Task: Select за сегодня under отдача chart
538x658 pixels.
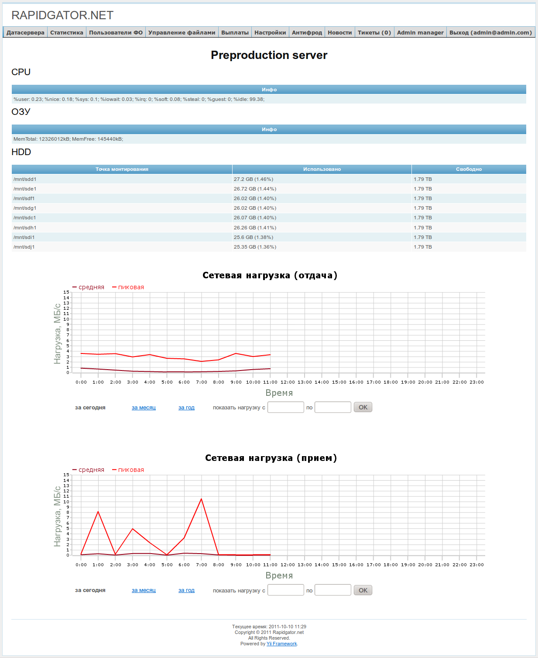Action: click(90, 408)
